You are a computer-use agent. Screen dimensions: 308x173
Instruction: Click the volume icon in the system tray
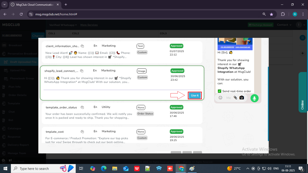269,168
